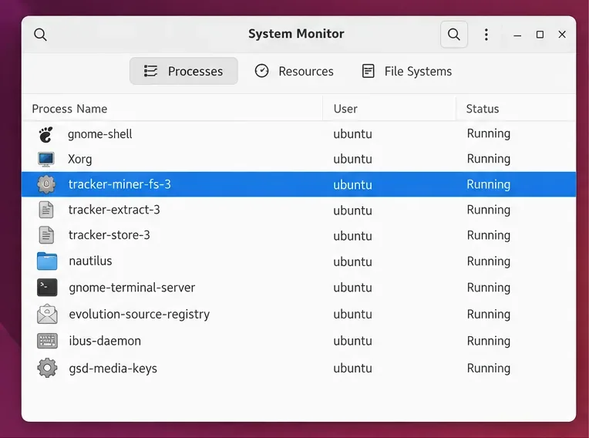Click the ubuntu user cell for gnome-shell
The height and width of the screenshot is (438, 589).
[353, 134]
